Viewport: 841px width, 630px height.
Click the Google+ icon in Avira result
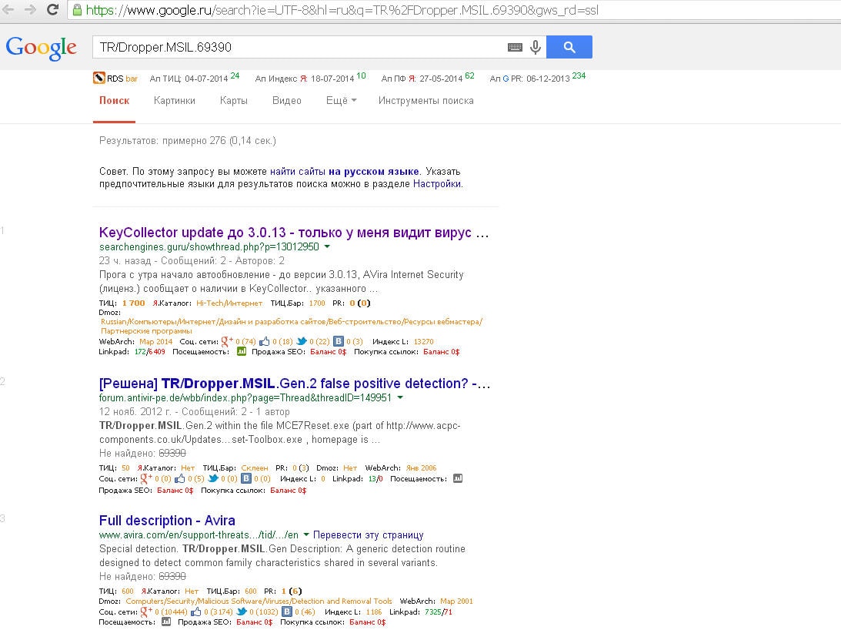(146, 612)
